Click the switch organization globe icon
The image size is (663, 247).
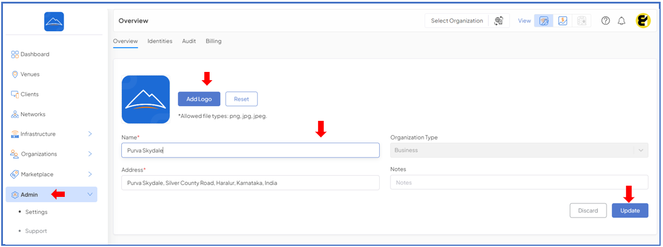point(499,21)
